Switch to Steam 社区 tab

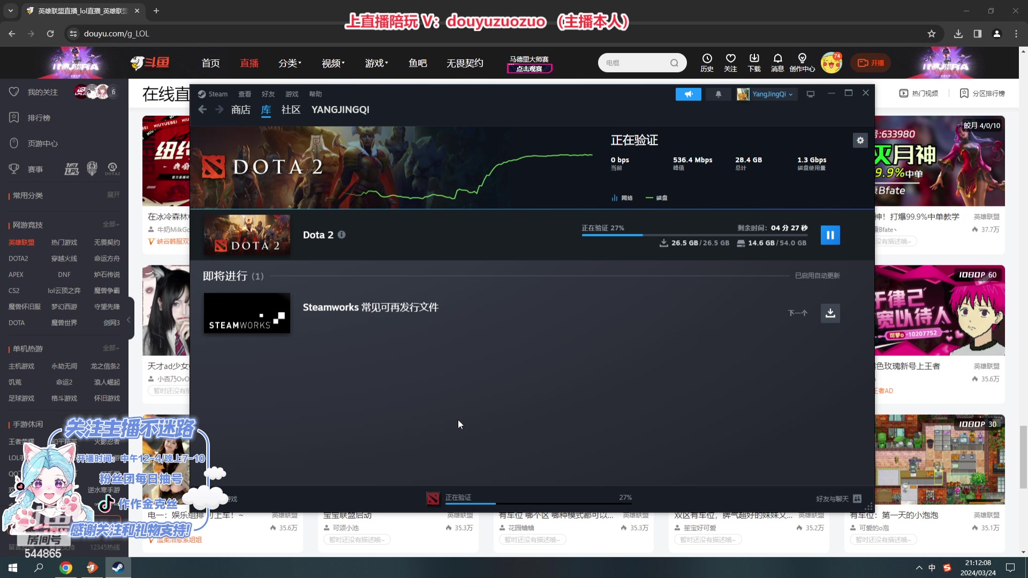(x=291, y=110)
